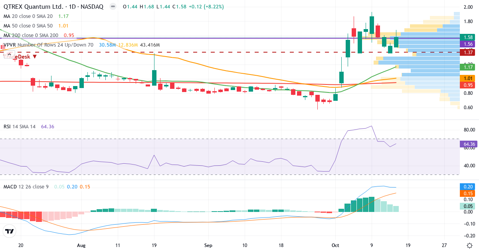Click the 0.05 histogram value in MACD legend
This screenshot has height=251, width=479.
(59, 186)
